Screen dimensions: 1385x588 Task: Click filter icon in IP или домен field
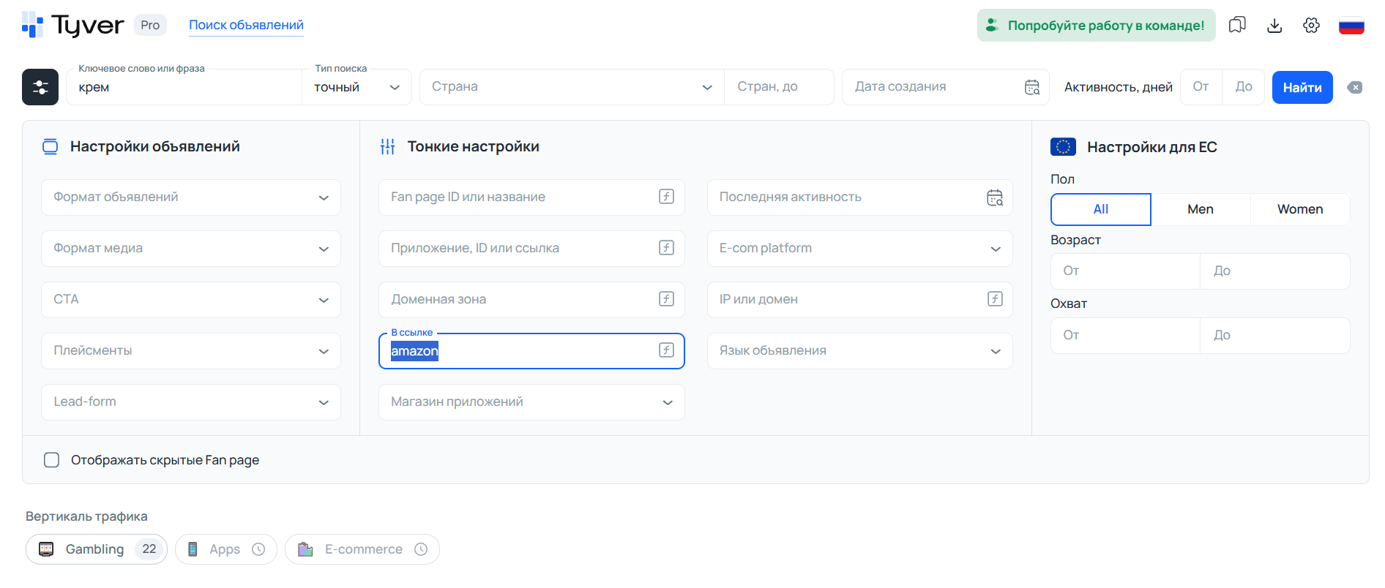tap(995, 298)
